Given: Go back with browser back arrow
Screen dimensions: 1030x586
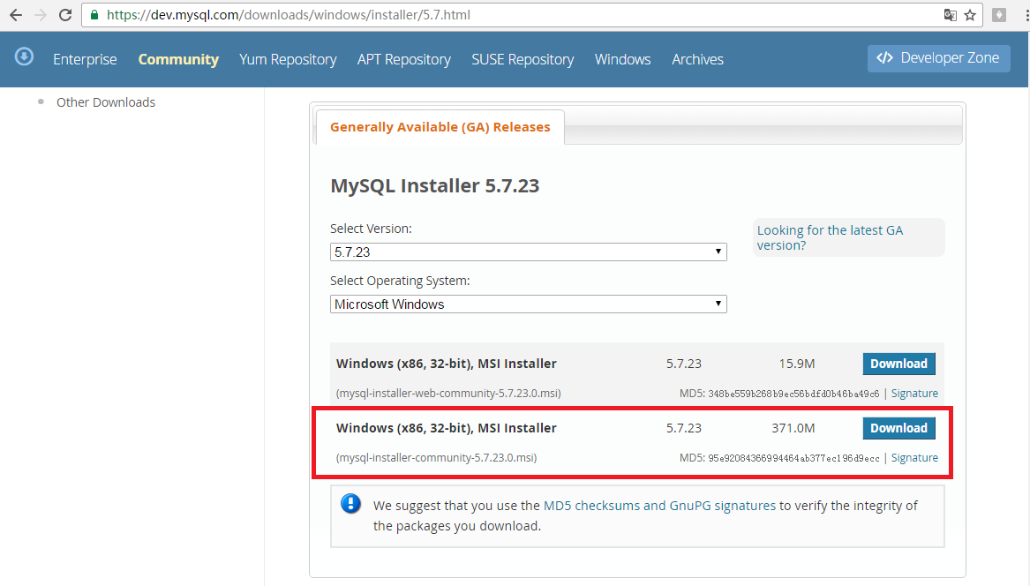Looking at the screenshot, I should pyautogui.click(x=16, y=14).
